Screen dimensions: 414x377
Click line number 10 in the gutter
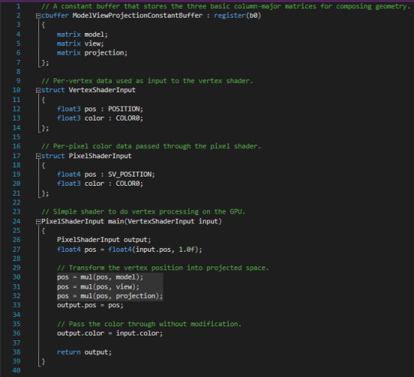pyautogui.click(x=16, y=90)
